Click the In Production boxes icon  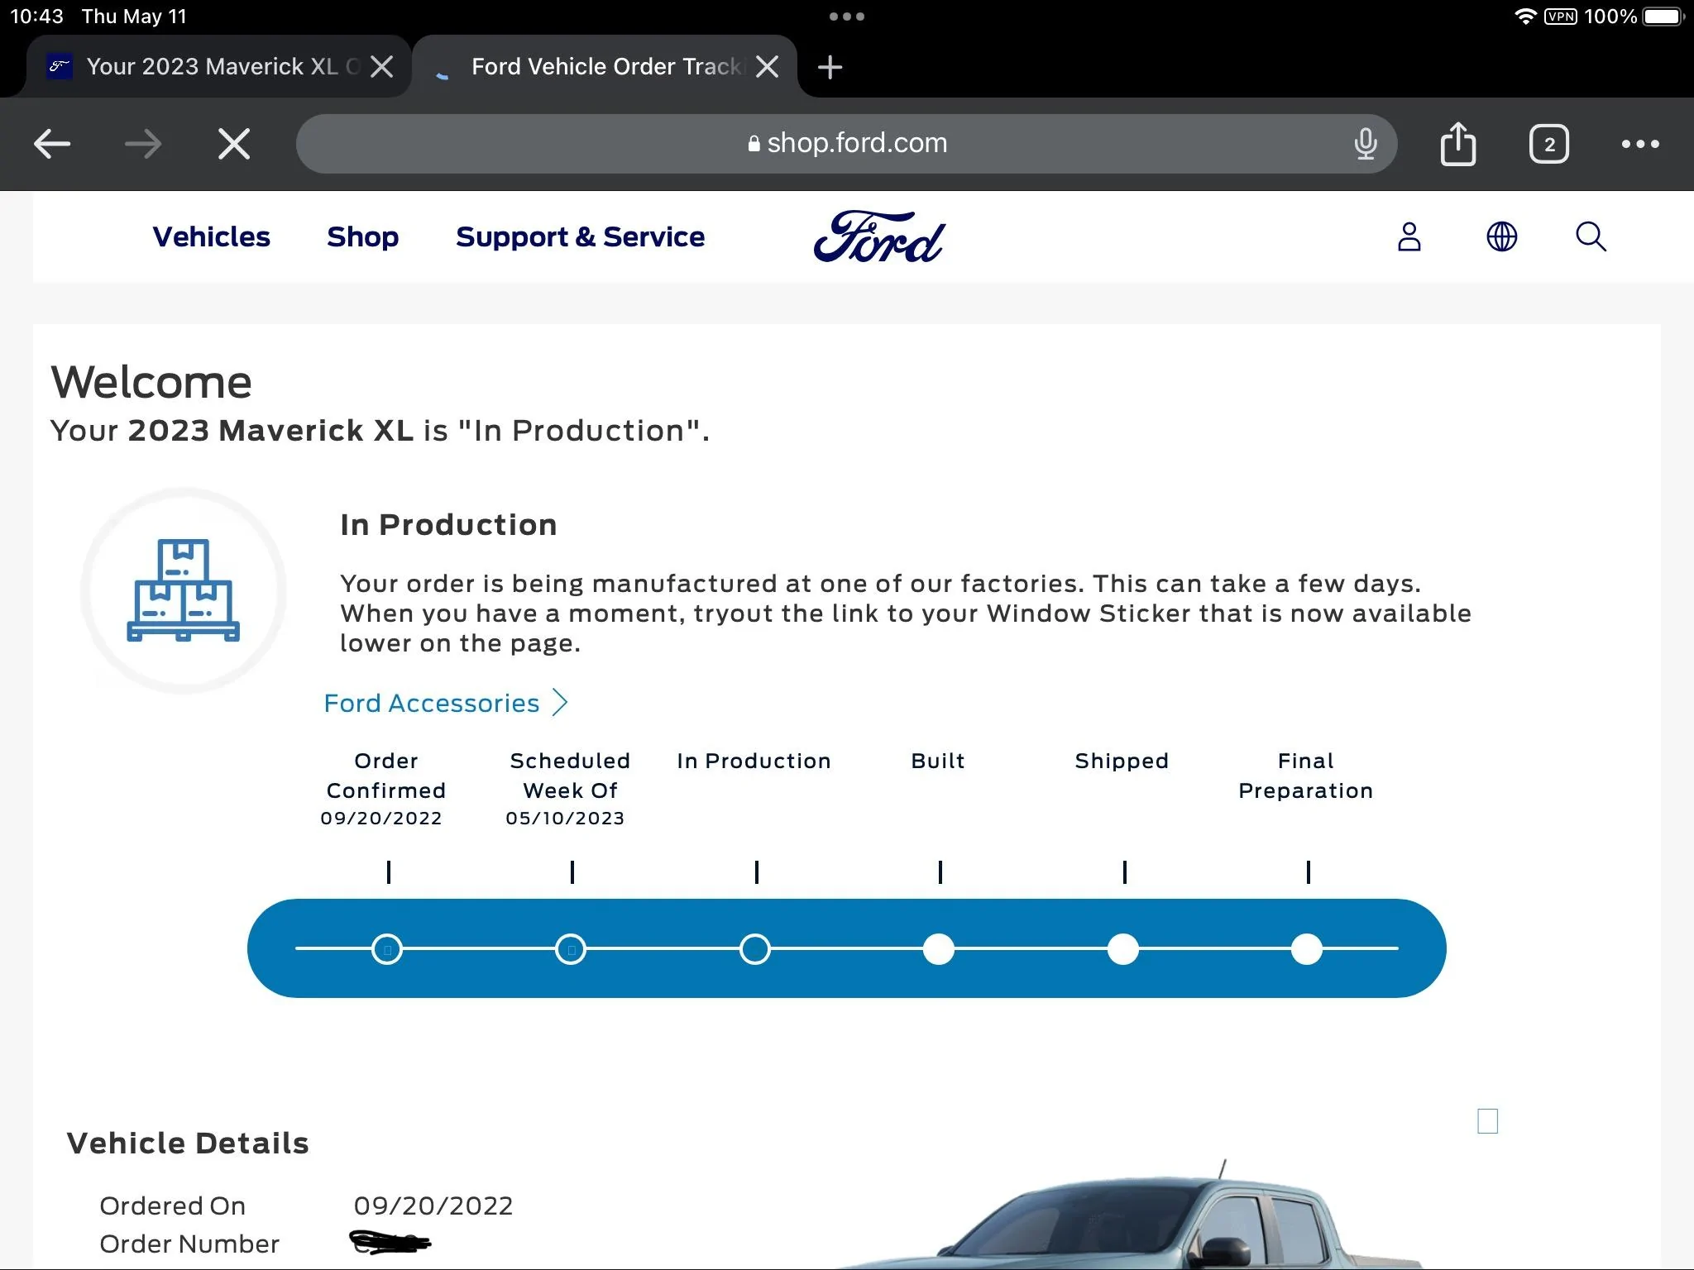pyautogui.click(x=184, y=590)
